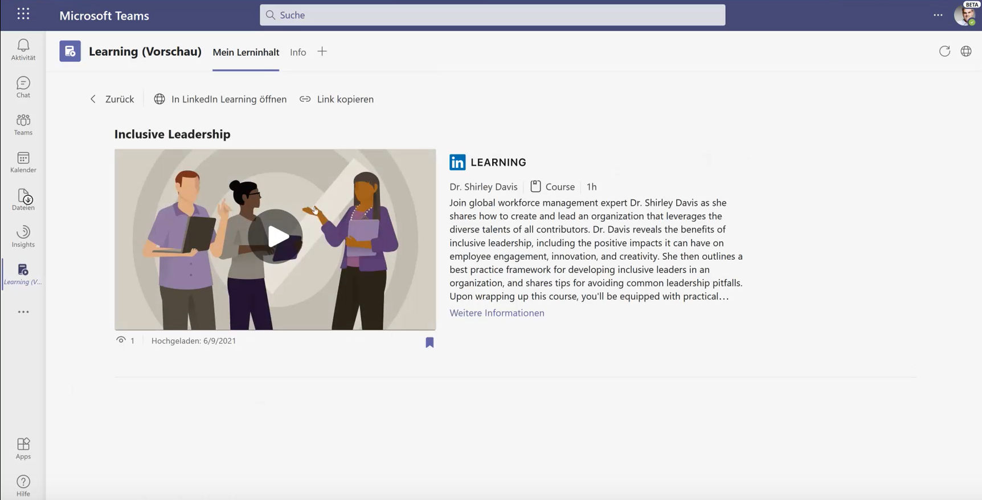The width and height of the screenshot is (982, 500).
Task: Open settings and more menu in header
Action: click(x=938, y=15)
